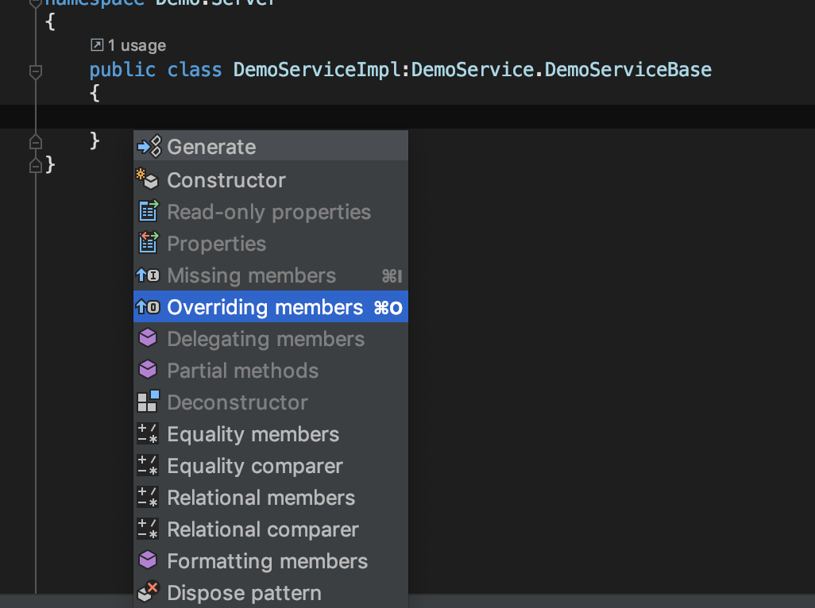Viewport: 815px width, 608px height.
Task: Click the Formatting members cube icon
Action: (148, 561)
